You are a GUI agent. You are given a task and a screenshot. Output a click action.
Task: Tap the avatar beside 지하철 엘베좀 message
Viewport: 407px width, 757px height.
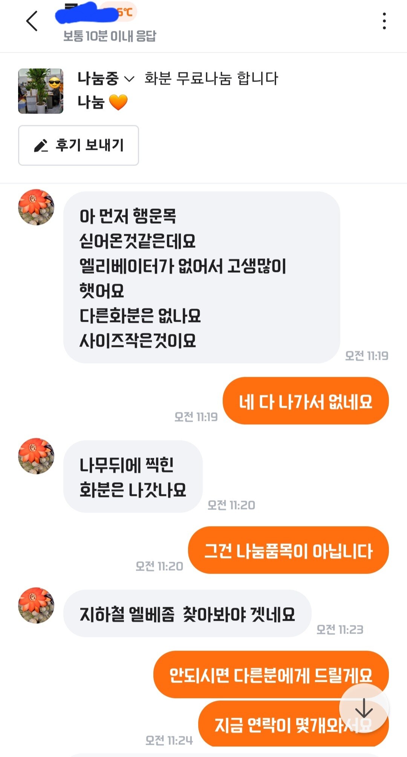coord(36,605)
